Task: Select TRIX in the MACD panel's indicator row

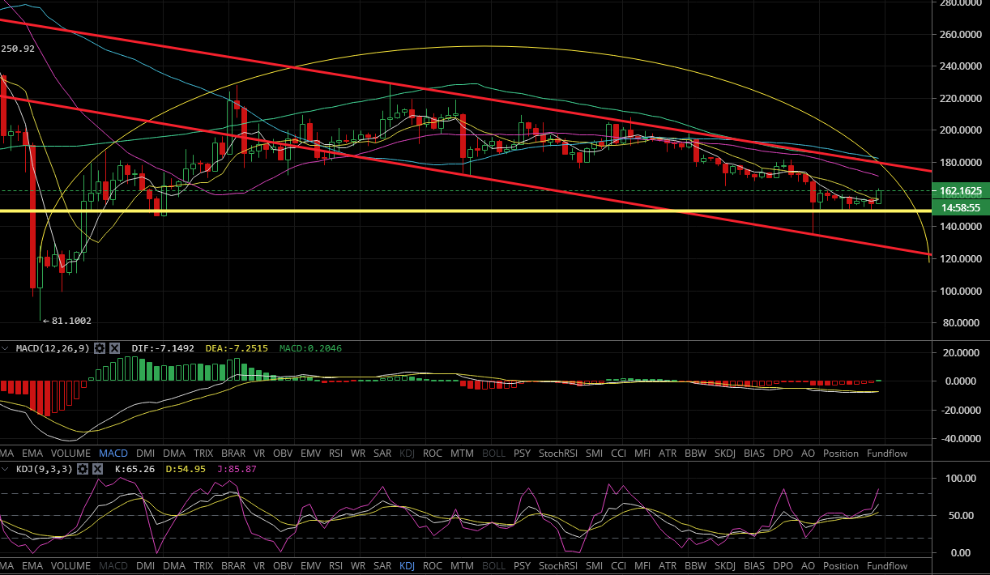Action: pos(204,454)
